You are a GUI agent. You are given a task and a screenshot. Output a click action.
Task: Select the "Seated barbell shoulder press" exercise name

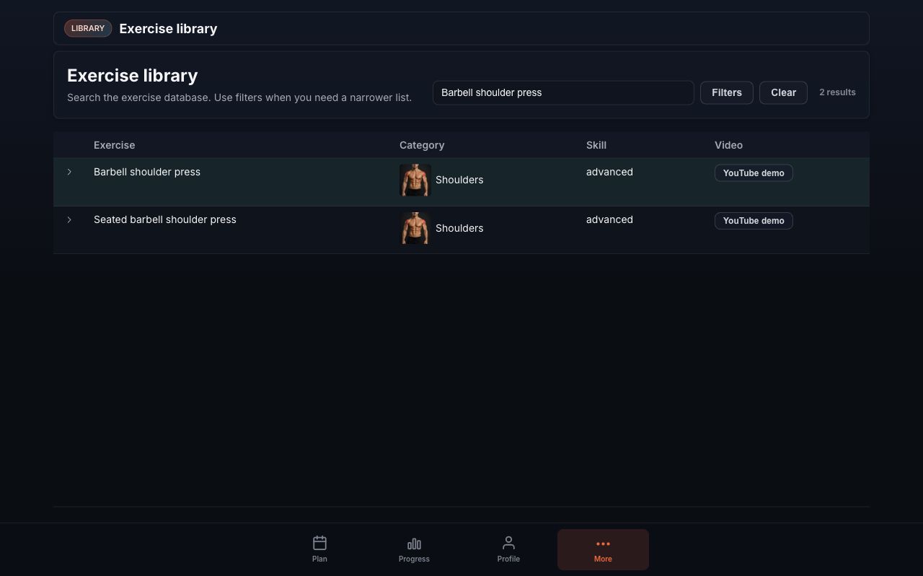tap(165, 219)
